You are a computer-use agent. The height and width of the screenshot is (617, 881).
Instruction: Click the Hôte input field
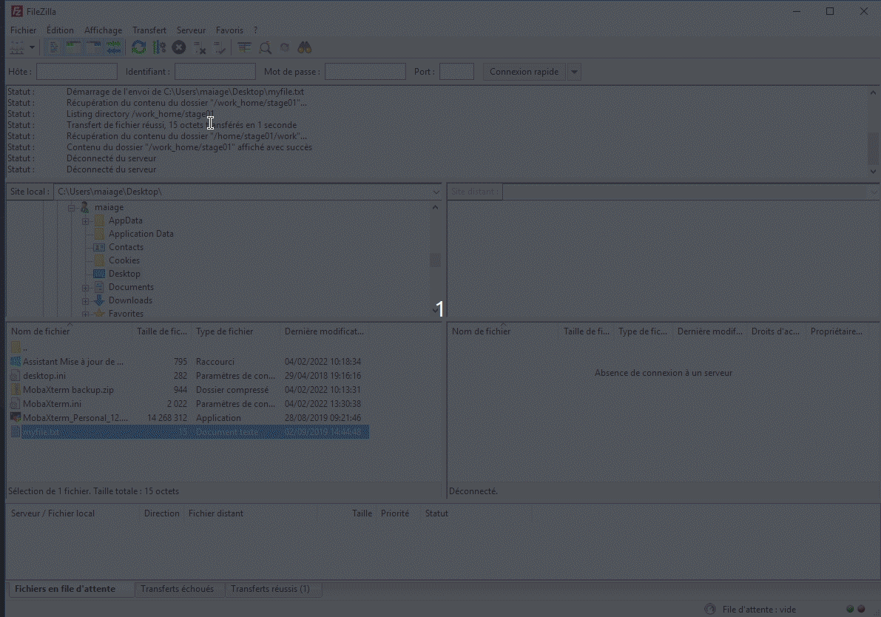tap(77, 72)
